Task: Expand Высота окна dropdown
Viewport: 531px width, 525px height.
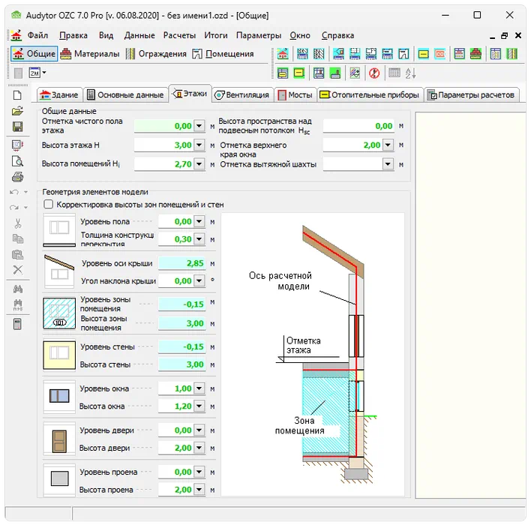Action: click(x=199, y=406)
